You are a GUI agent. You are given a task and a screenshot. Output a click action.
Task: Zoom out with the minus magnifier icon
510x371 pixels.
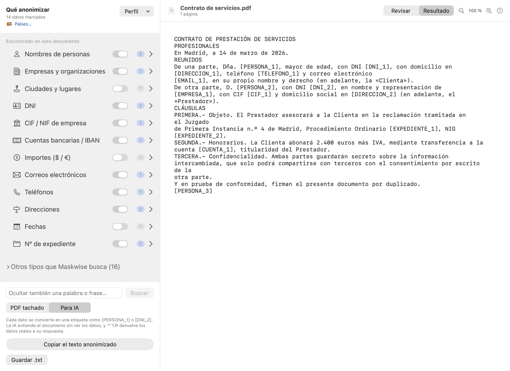click(x=461, y=11)
